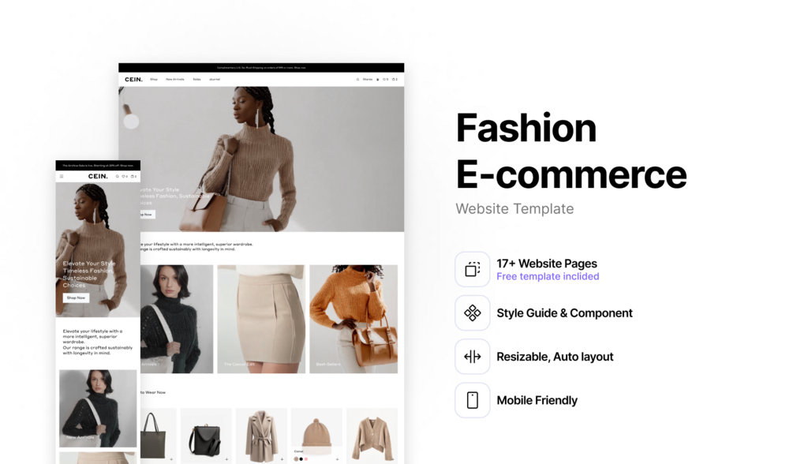Open New Arrivals in desktop navigation

pyautogui.click(x=175, y=80)
